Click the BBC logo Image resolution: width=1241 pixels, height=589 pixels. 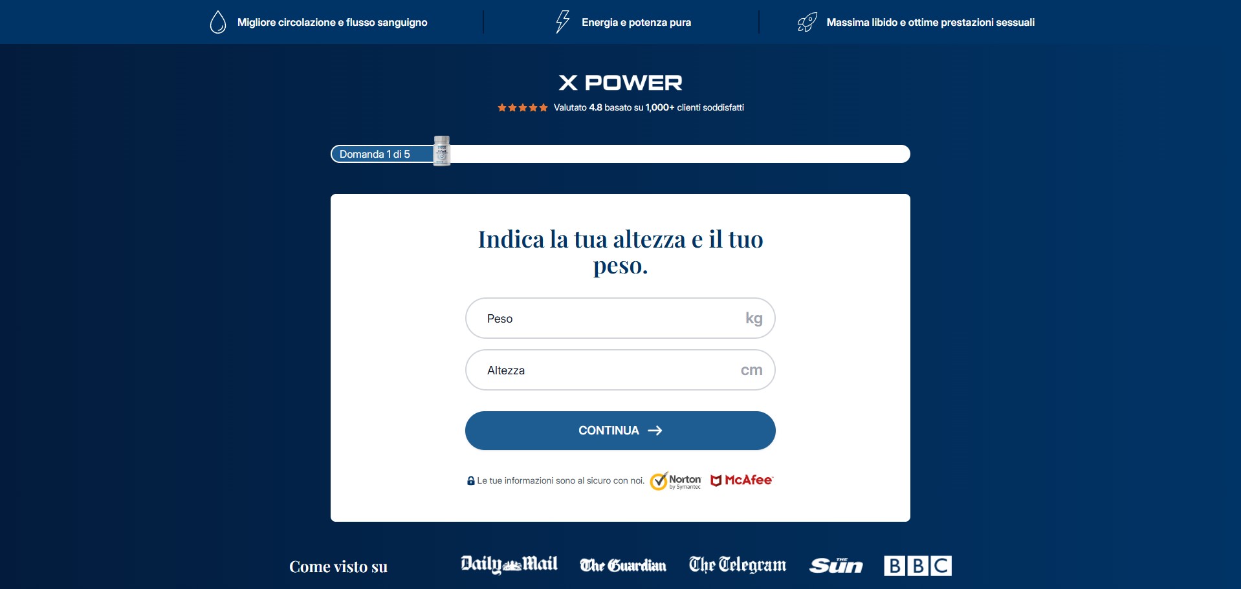coord(917,566)
